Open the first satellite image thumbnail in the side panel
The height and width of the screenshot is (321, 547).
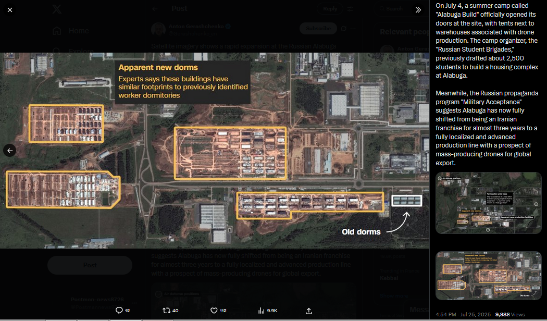(x=489, y=203)
